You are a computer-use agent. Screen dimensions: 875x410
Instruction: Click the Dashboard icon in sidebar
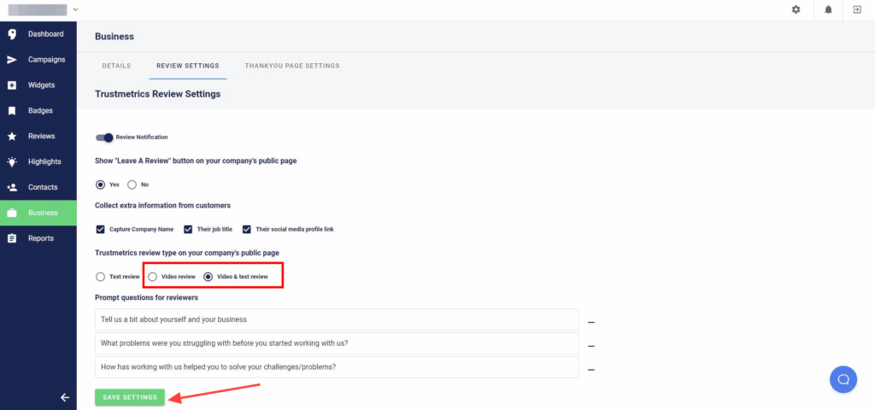coord(12,34)
